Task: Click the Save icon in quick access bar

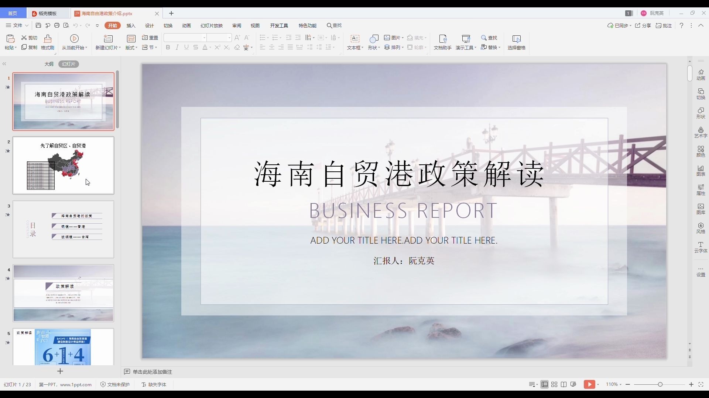Action: 38,25
